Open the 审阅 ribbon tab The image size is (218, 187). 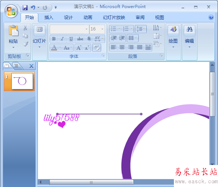point(140,18)
